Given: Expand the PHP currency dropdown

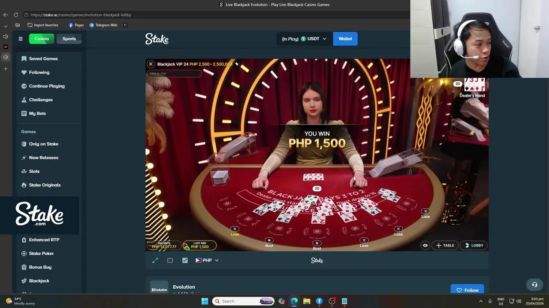Looking at the screenshot, I should [207, 261].
